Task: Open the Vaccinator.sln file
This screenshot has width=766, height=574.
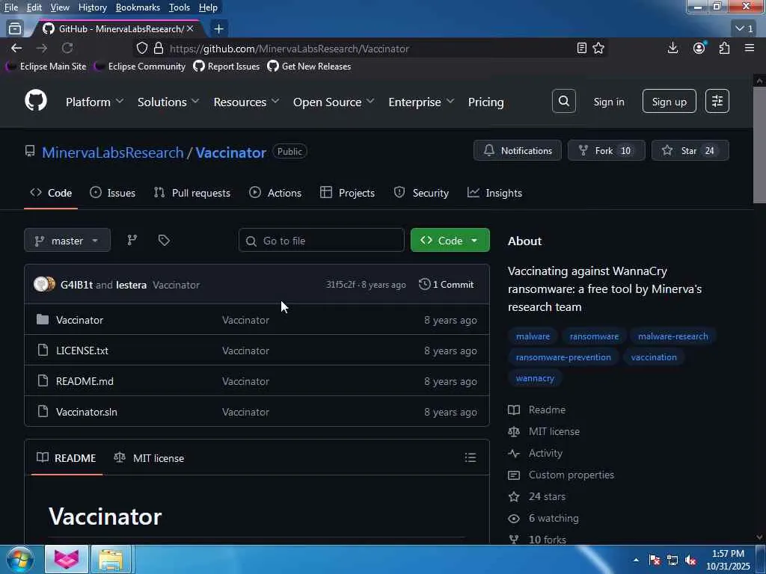Action: point(87,412)
